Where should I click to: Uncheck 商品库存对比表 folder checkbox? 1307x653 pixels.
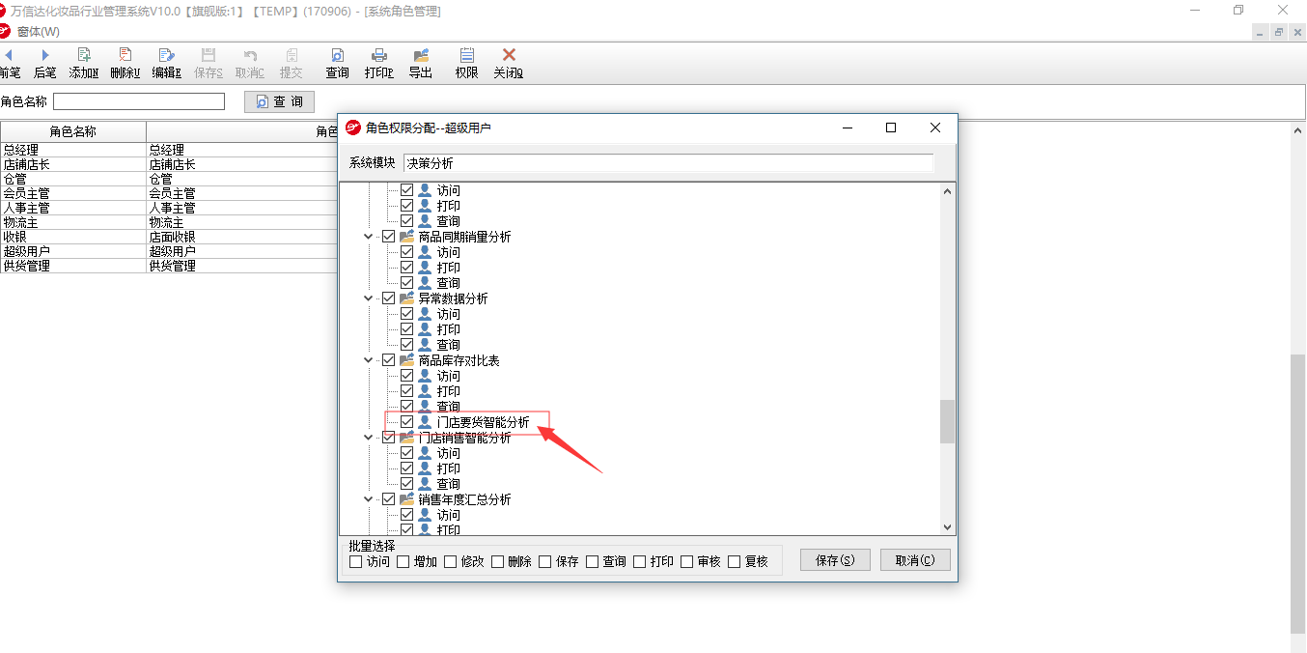pos(388,360)
